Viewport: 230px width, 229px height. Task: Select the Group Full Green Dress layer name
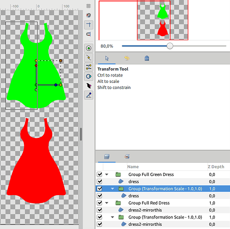point(151,174)
